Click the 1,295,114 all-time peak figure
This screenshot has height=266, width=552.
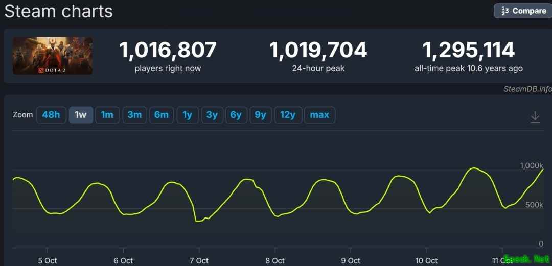pyautogui.click(x=469, y=50)
